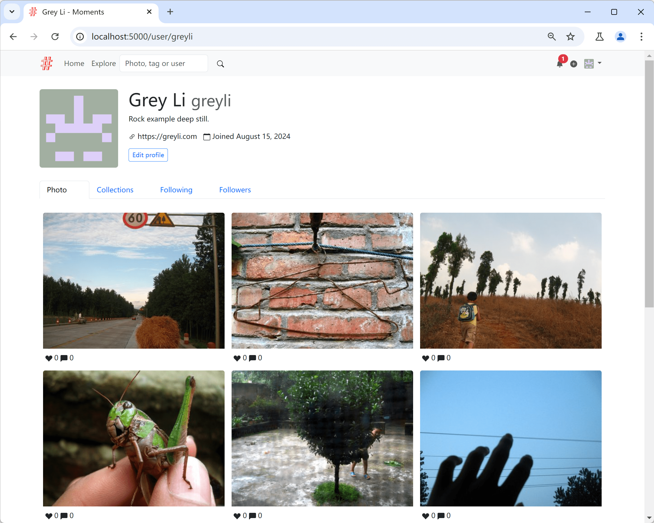The width and height of the screenshot is (654, 523).
Task: Click the scrollbar down arrow
Action: point(649,518)
